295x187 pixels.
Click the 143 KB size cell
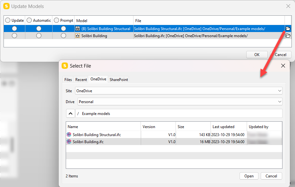point(193,134)
